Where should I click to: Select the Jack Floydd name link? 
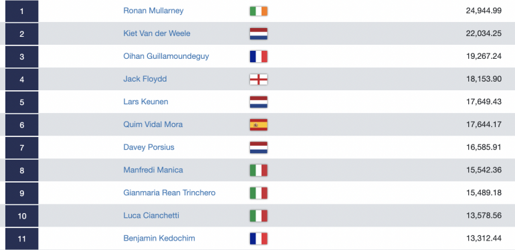(x=145, y=79)
